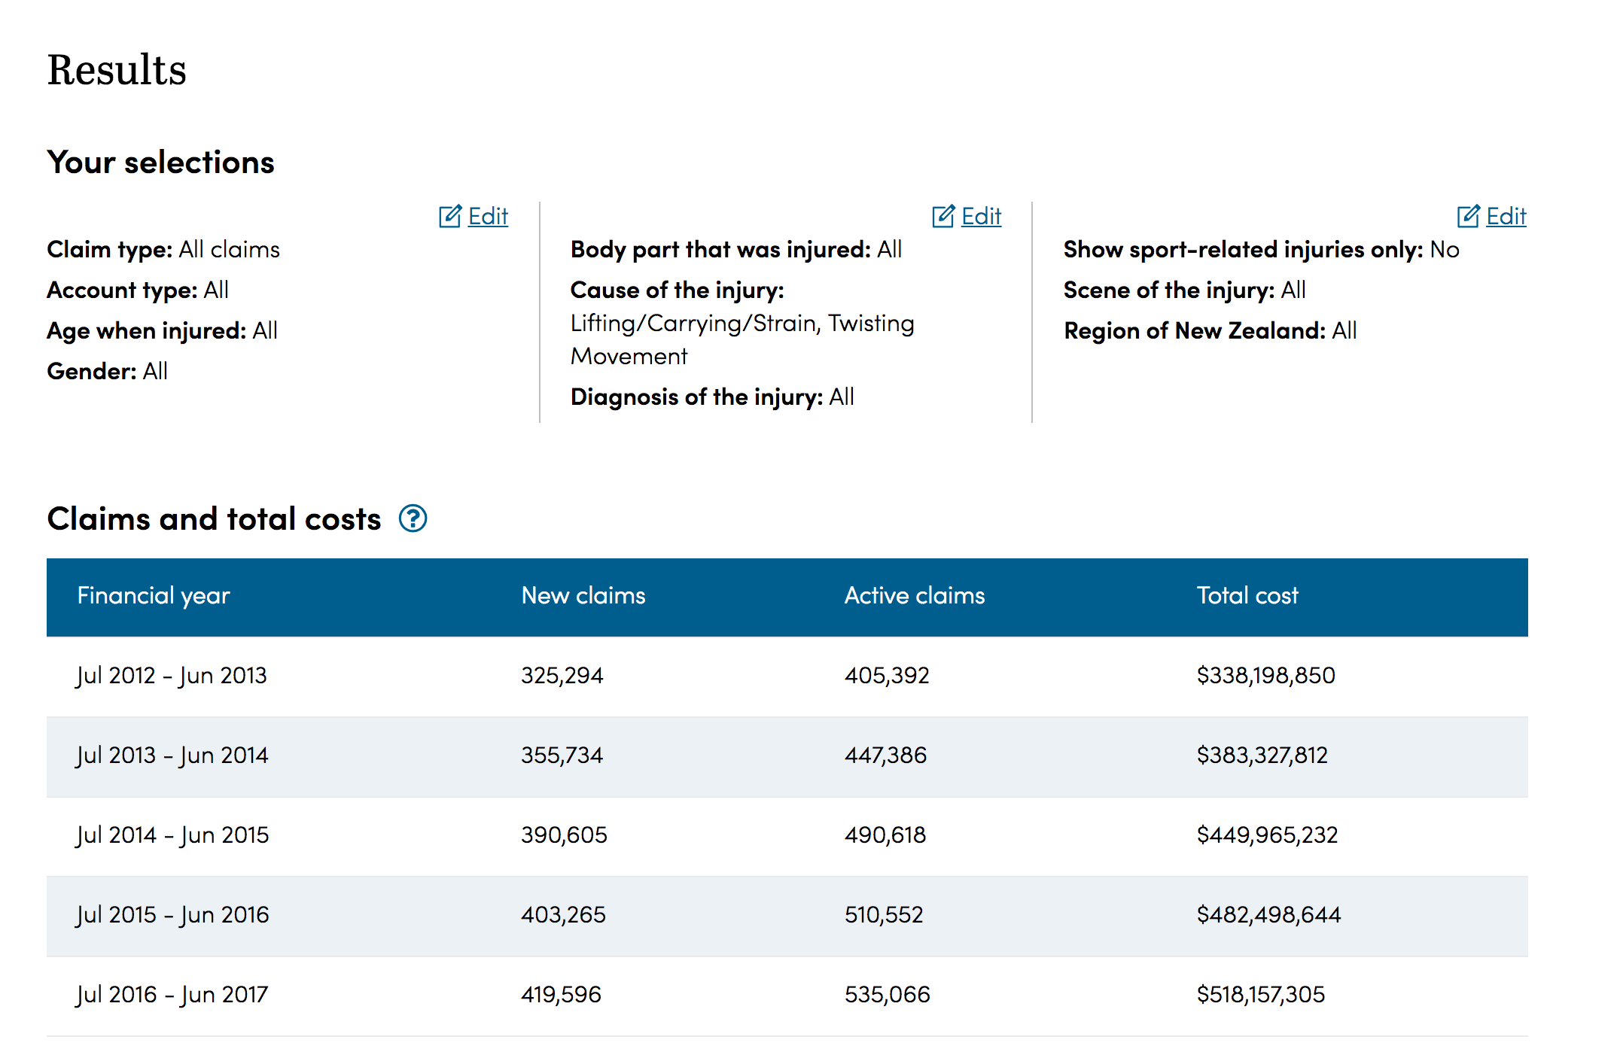This screenshot has width=1620, height=1061.
Task: Click the total cost $518,157,305
Action: pos(1261,995)
